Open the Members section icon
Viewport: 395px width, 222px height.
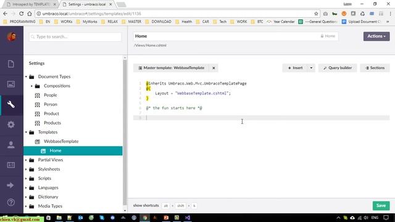11,165
